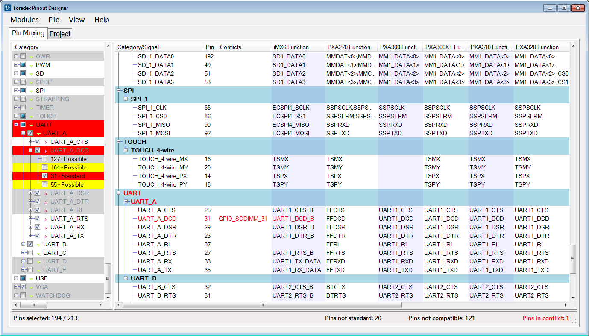
Task: Click the iMX6 Function column header
Action: coord(298,47)
